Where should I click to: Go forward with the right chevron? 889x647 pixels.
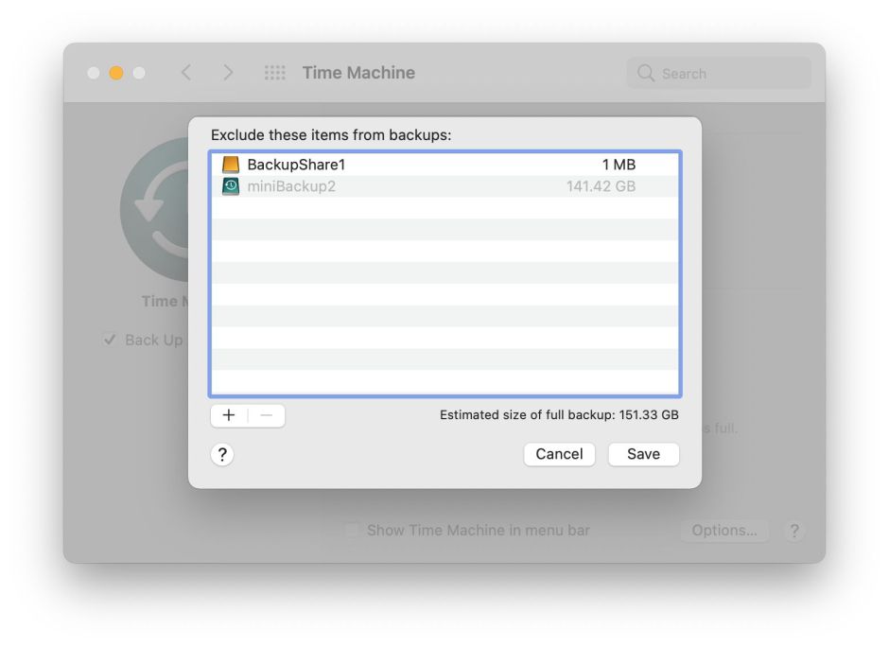[x=228, y=73]
